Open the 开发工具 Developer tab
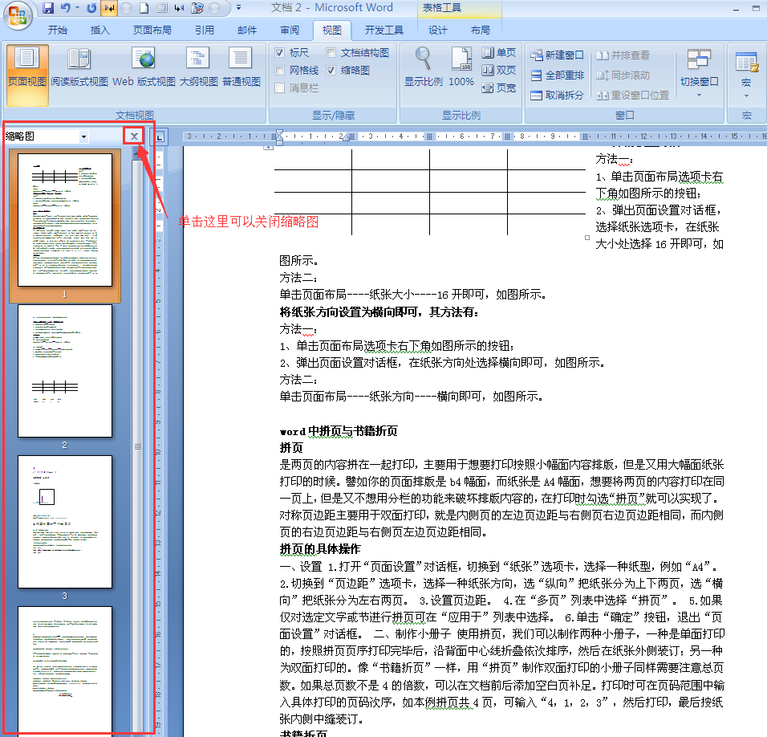This screenshot has height=737, width=767. coord(384,31)
